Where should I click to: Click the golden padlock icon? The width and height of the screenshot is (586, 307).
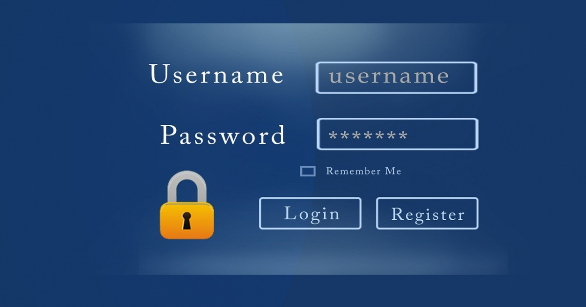[x=187, y=205]
